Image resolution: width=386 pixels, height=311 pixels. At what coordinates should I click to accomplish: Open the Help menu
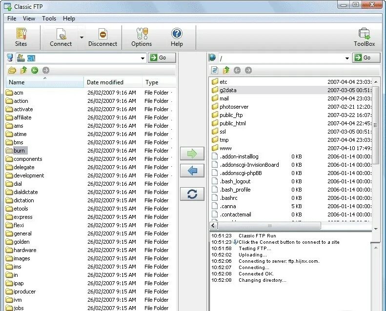click(x=69, y=19)
